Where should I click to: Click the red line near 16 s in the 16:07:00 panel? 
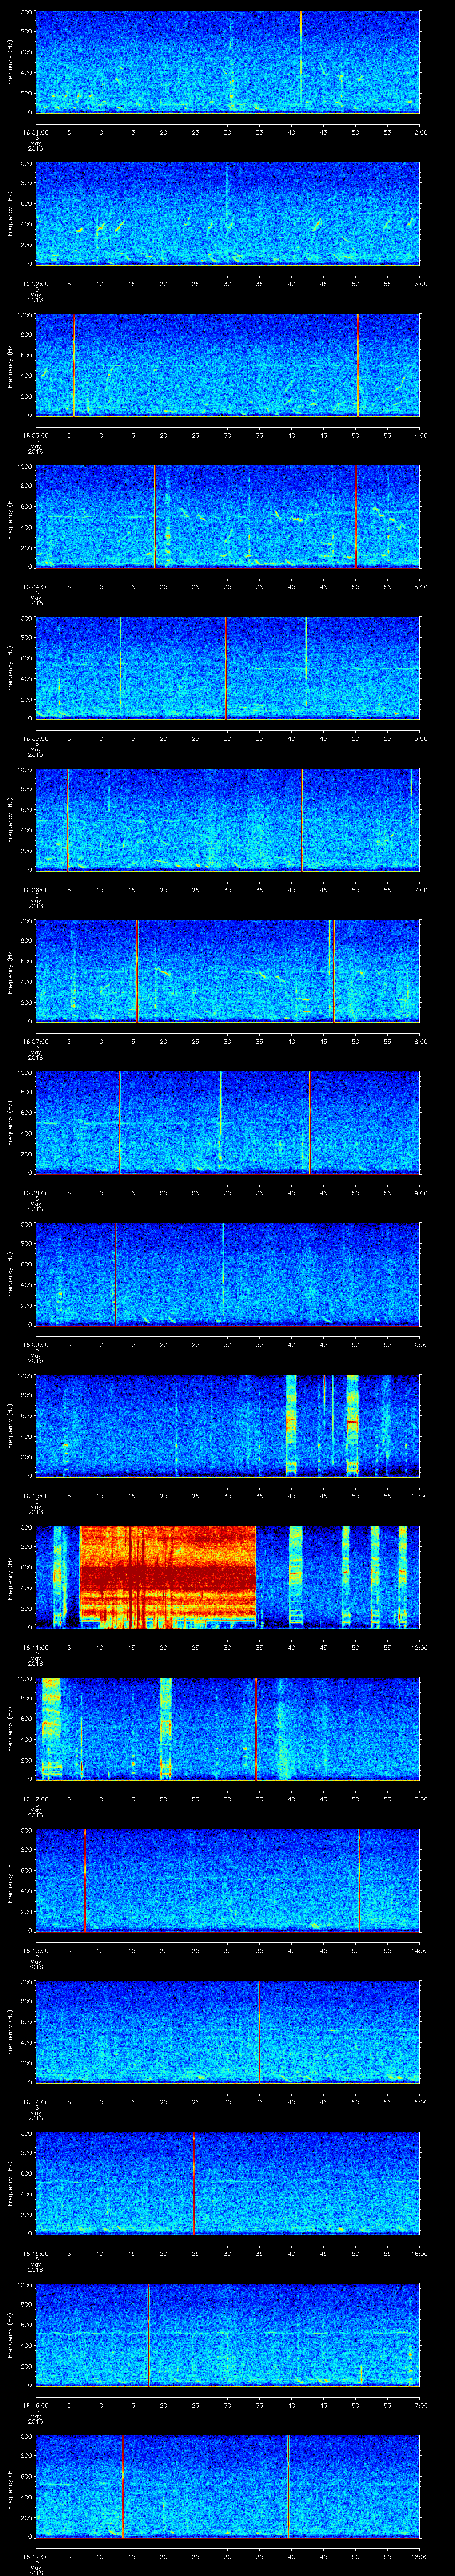tap(137, 971)
